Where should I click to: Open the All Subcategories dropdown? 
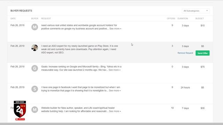196,11
